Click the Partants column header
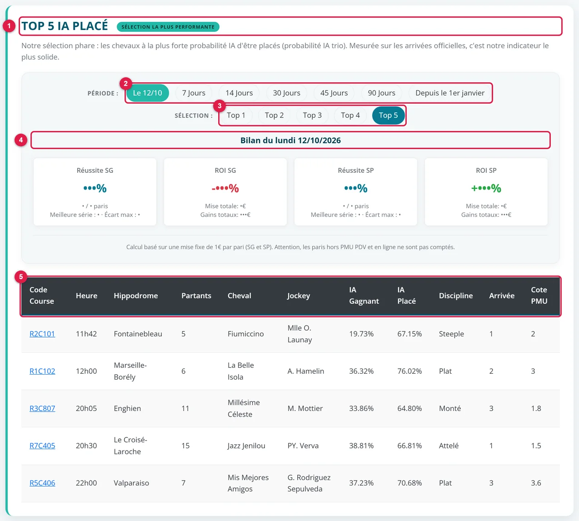 coord(196,296)
